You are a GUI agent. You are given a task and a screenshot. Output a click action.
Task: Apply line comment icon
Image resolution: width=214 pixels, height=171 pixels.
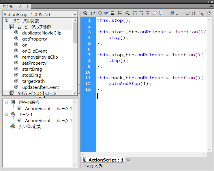click(x=161, y=13)
